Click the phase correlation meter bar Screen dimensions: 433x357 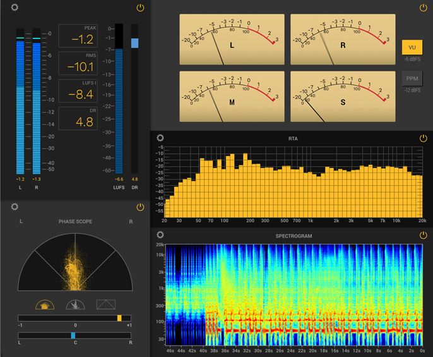click(x=74, y=318)
